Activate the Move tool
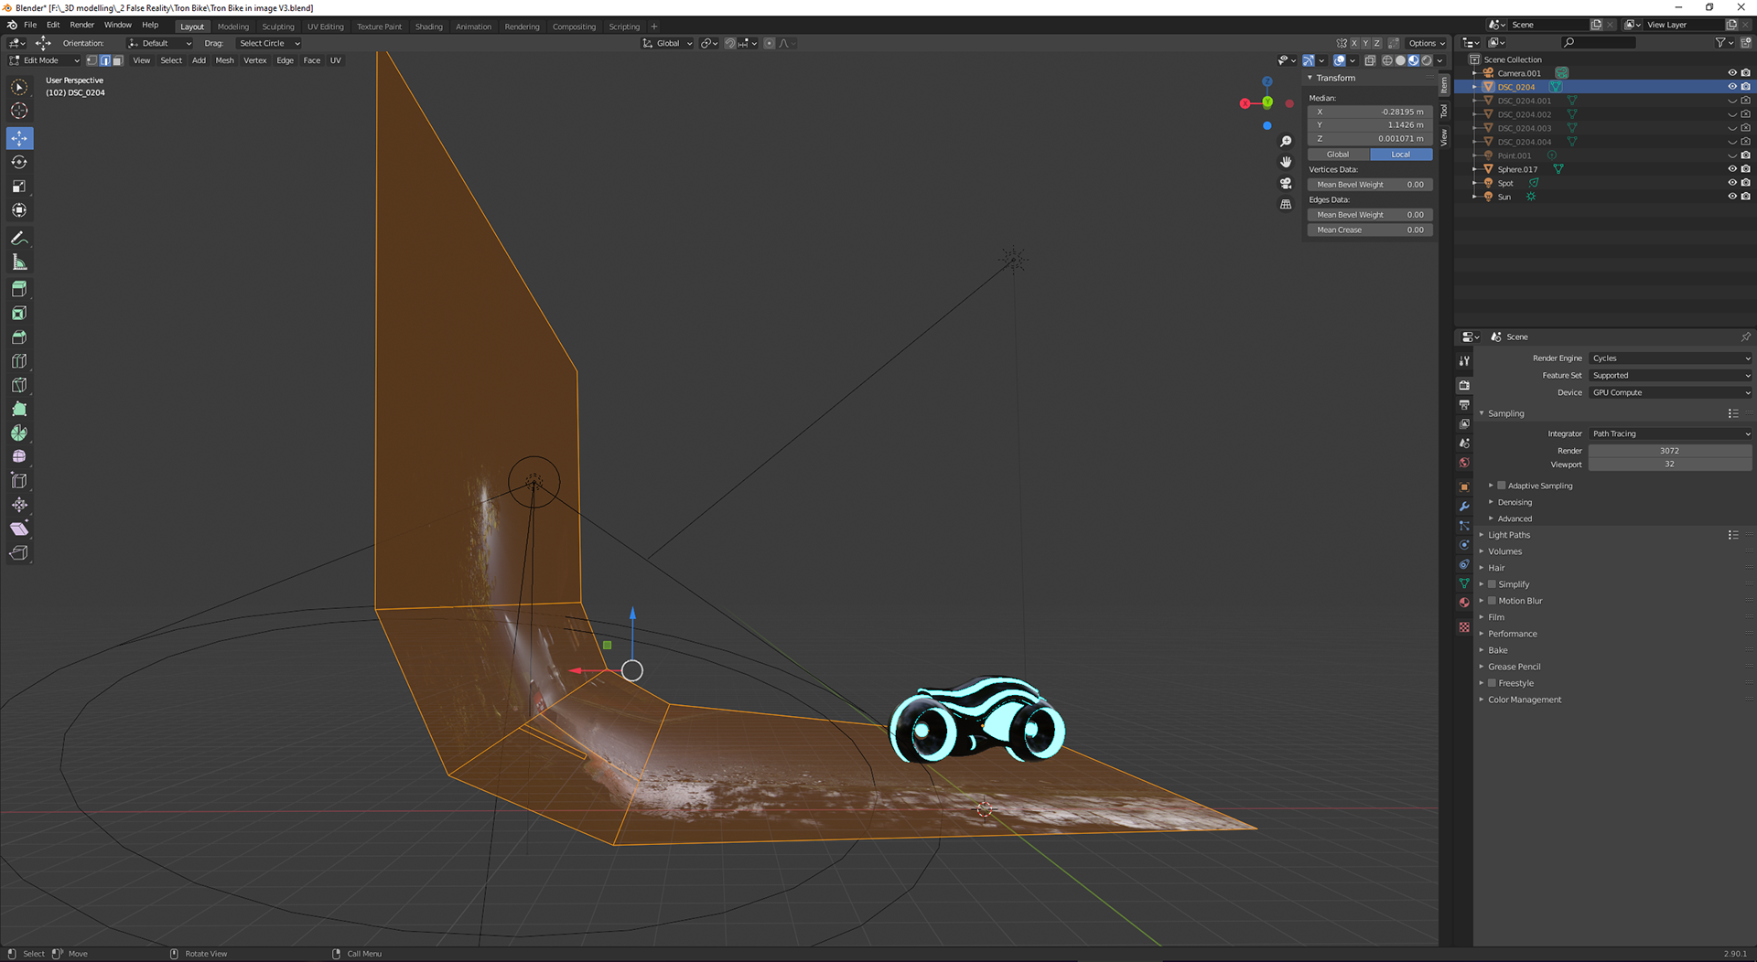1757x962 pixels. point(19,138)
